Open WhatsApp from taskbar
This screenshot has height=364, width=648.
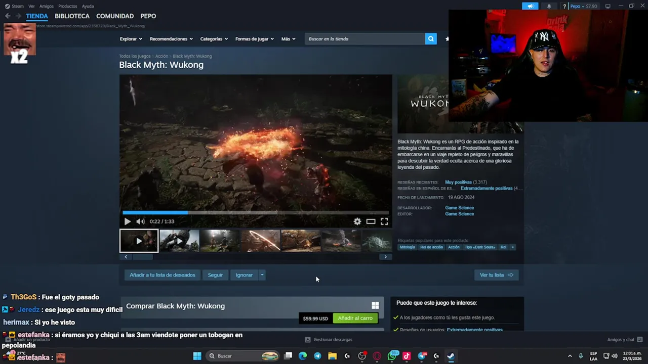point(392,356)
